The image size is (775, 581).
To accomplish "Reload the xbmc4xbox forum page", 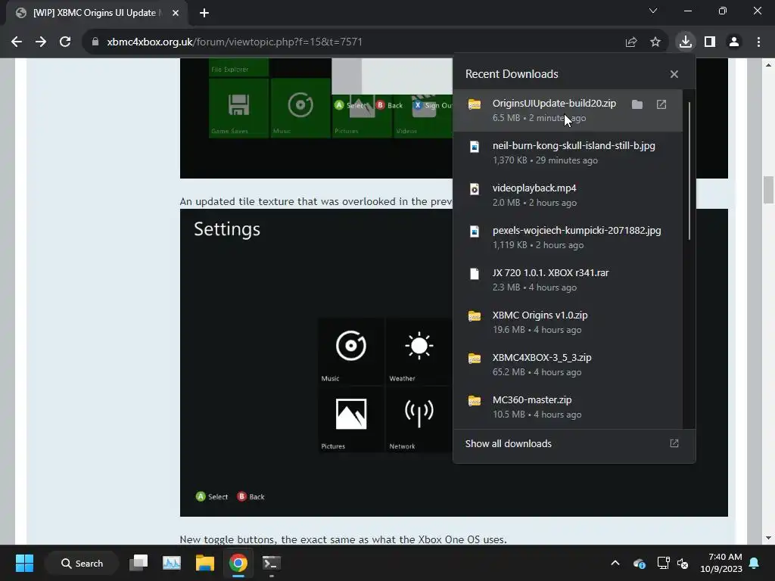I will 65,42.
